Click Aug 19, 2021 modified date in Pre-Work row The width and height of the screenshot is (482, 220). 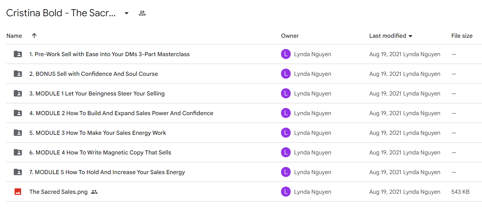coord(385,54)
